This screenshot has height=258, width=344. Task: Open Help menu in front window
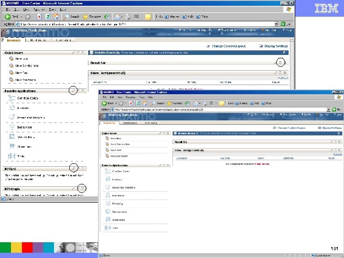point(150,97)
